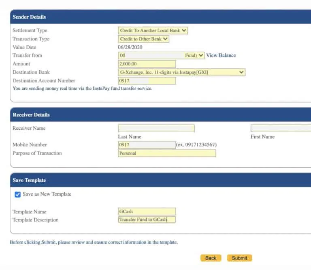Select the Mobile Number input field
311x270 pixels.
pos(147,145)
